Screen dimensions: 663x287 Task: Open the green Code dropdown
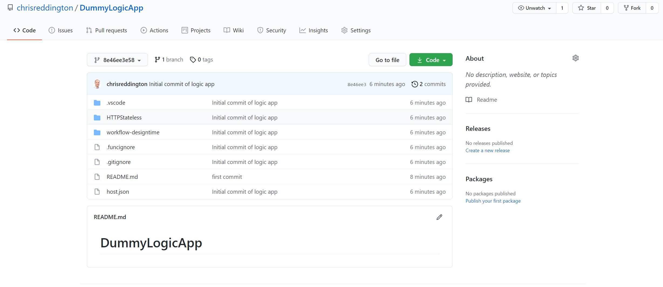tap(430, 60)
